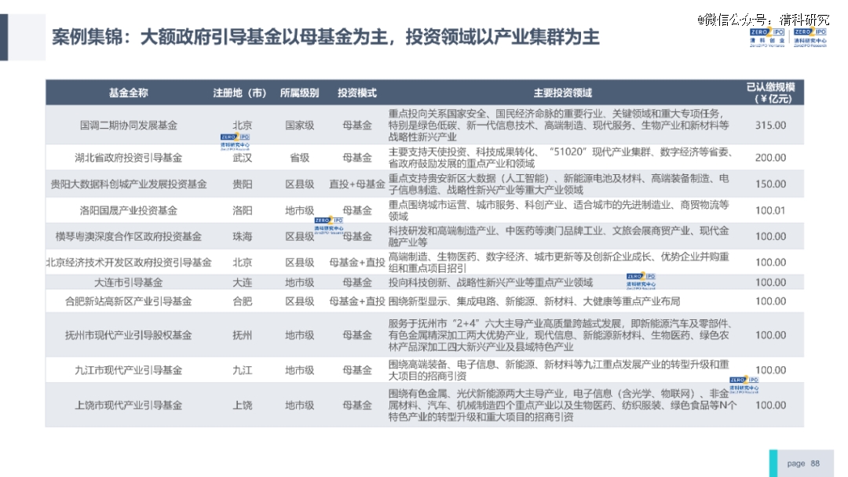Click the amount 150.00
The height and width of the screenshot is (477, 848).
click(771, 184)
